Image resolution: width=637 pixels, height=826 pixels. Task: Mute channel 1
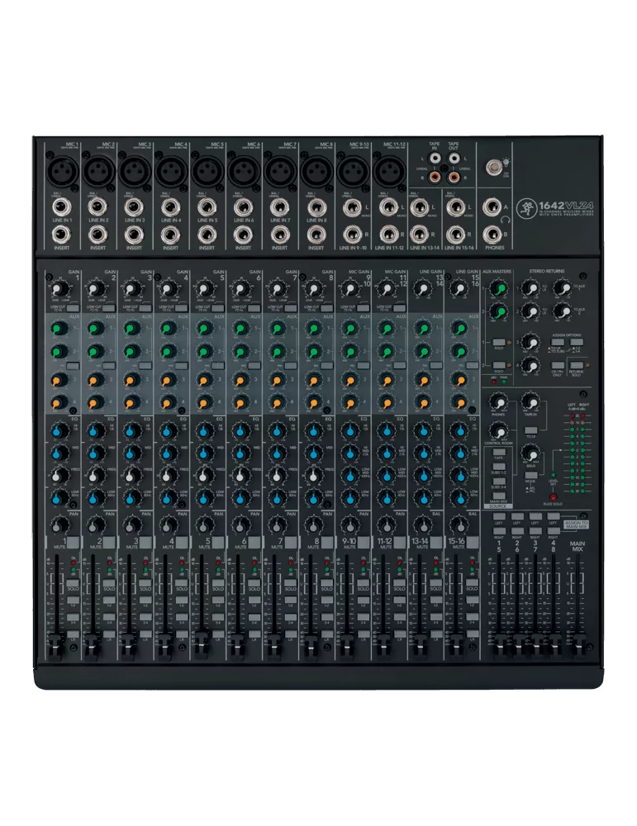pos(74,542)
